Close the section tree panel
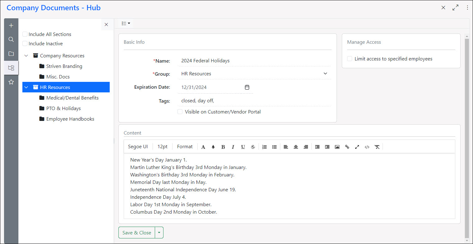 [106, 24]
